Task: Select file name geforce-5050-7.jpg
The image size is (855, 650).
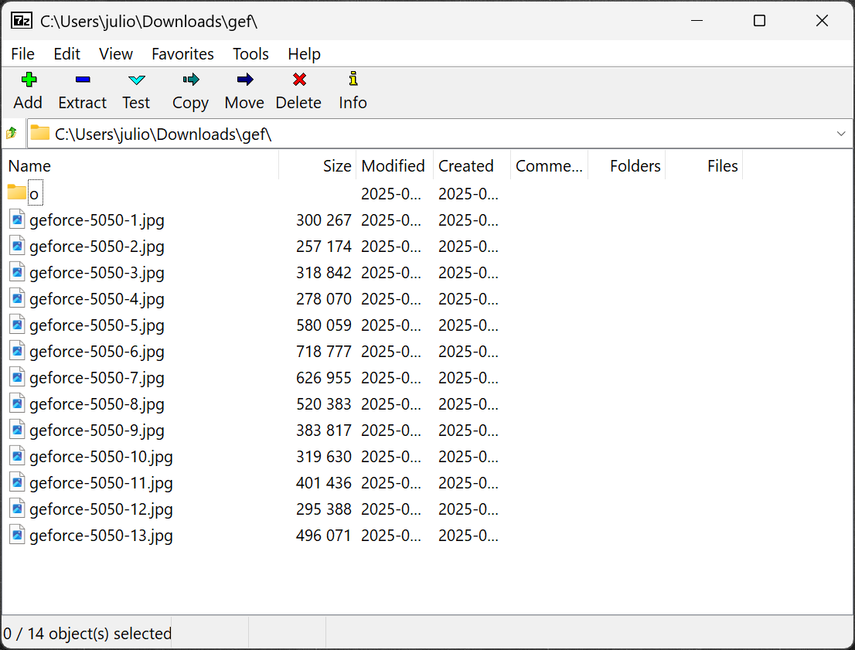Action: pyautogui.click(x=97, y=378)
